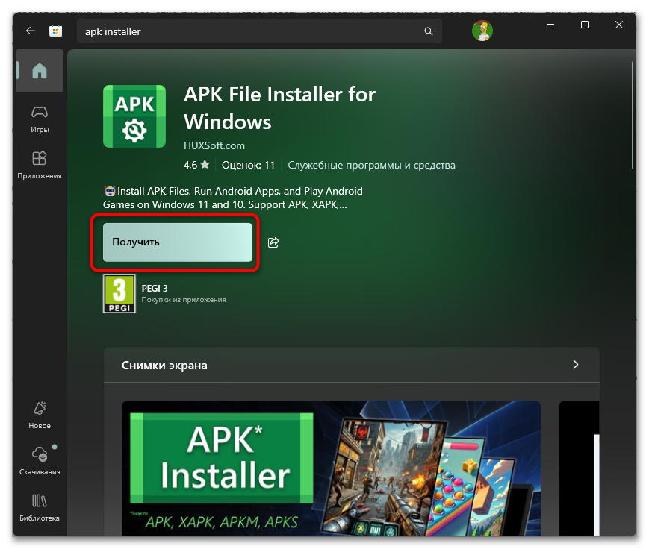Image resolution: width=649 pixels, height=549 pixels.
Task: Open the Скачивания (Downloads) section
Action: (40, 460)
